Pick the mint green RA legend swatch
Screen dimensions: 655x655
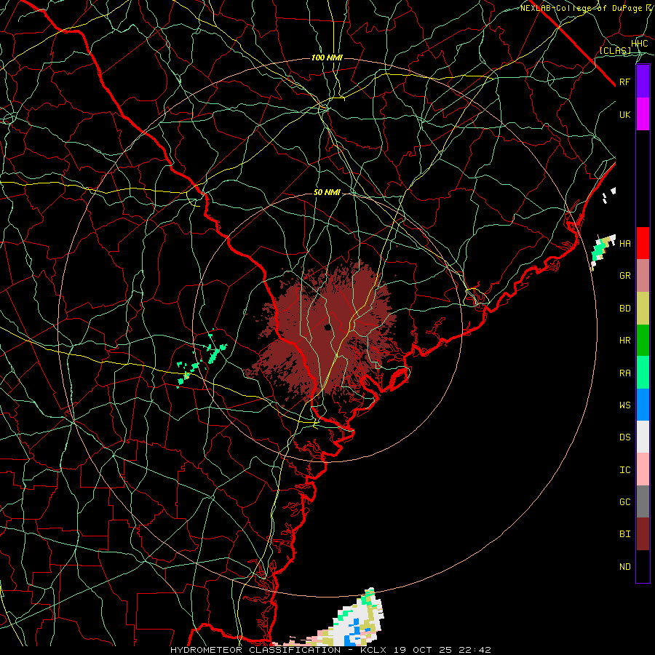(643, 373)
